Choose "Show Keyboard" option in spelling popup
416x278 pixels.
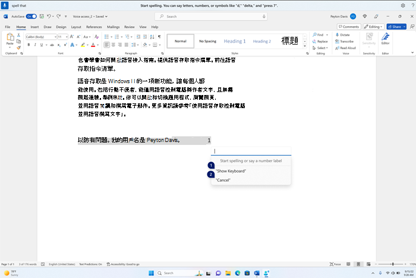pyautogui.click(x=231, y=171)
